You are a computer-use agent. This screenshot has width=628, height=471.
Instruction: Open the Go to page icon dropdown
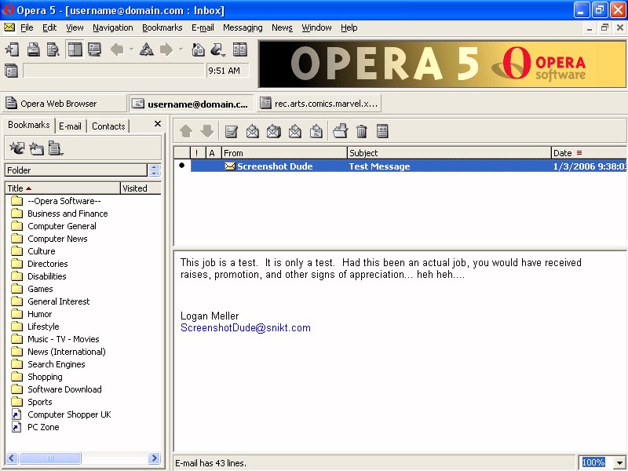[218, 49]
